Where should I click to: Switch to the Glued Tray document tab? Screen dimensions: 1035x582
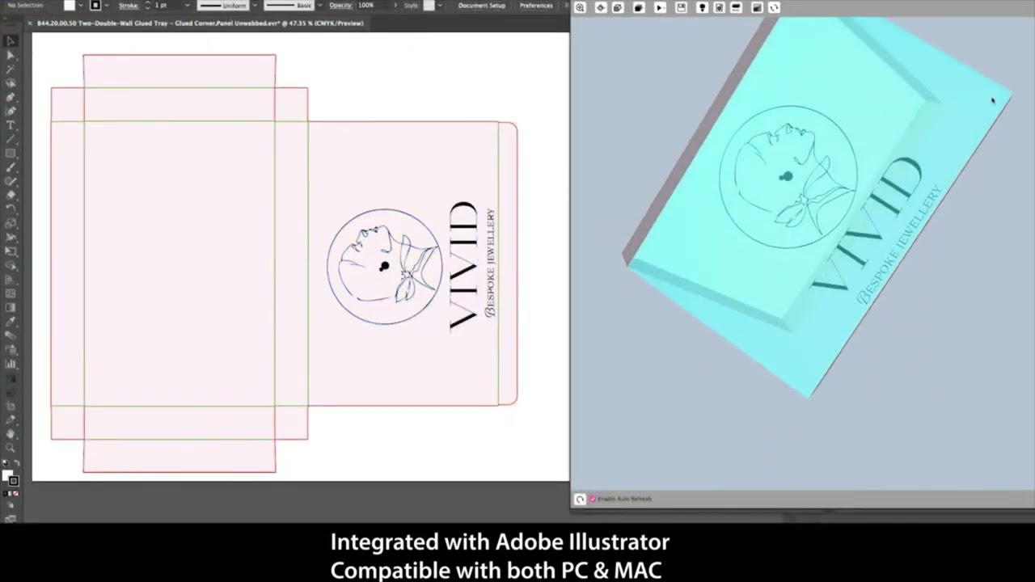[201, 23]
